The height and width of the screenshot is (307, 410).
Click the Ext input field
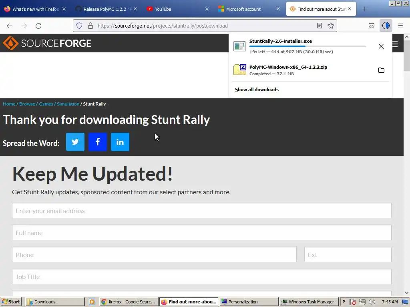(x=348, y=255)
